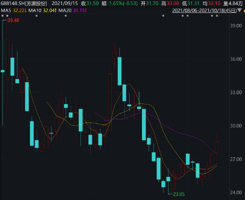This screenshot has width=245, height=200.
Task: Click the orange marker at the top-right corner
Action: 244,11
